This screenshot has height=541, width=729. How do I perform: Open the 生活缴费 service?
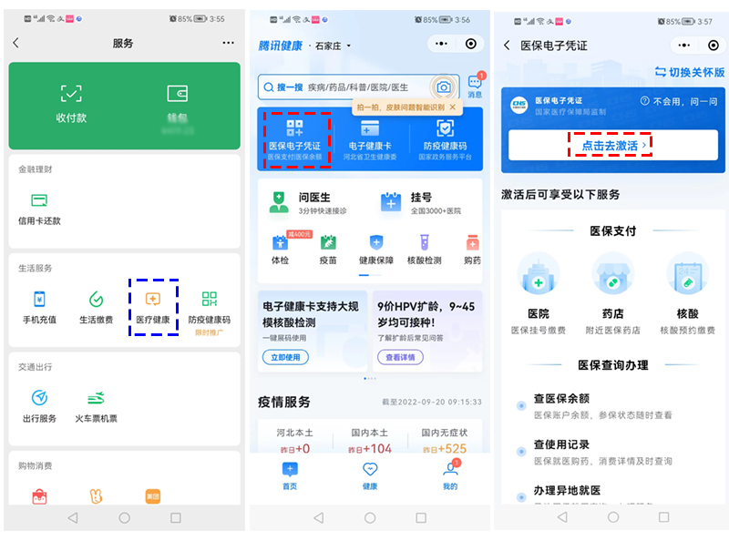point(97,307)
